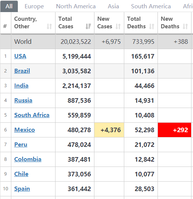Image resolution: width=193 pixels, height=199 pixels.
Task: Sort by New Deaths arrow icon
Action: click(x=185, y=26)
